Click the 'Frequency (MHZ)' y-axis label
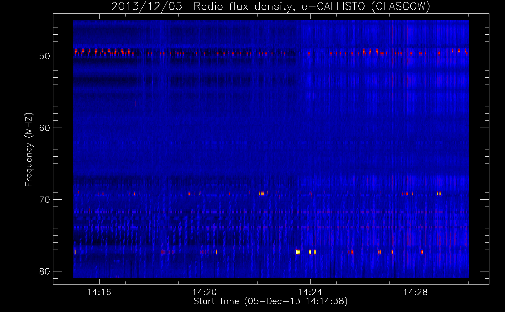This screenshot has width=505, height=312. pyautogui.click(x=29, y=150)
